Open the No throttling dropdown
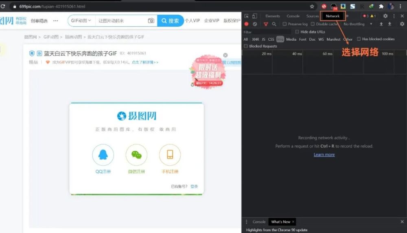The height and width of the screenshot is (233, 407). click(358, 24)
